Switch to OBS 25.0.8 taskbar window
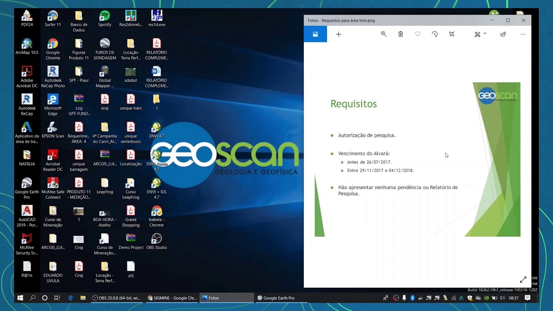Viewport: 553px width, 311px height. coord(117,298)
